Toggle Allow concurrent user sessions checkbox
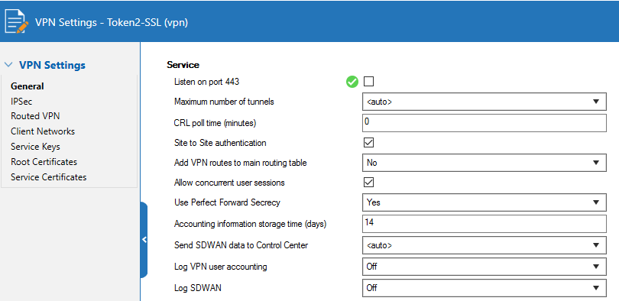Screen dimensions: 619x301 point(368,183)
